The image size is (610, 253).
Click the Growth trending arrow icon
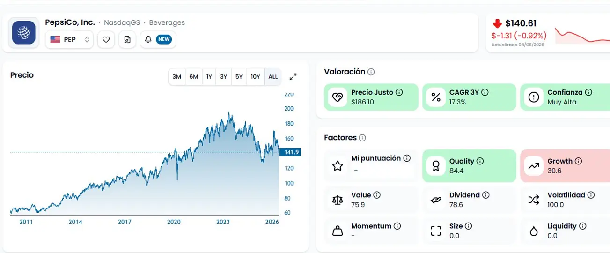click(x=534, y=166)
